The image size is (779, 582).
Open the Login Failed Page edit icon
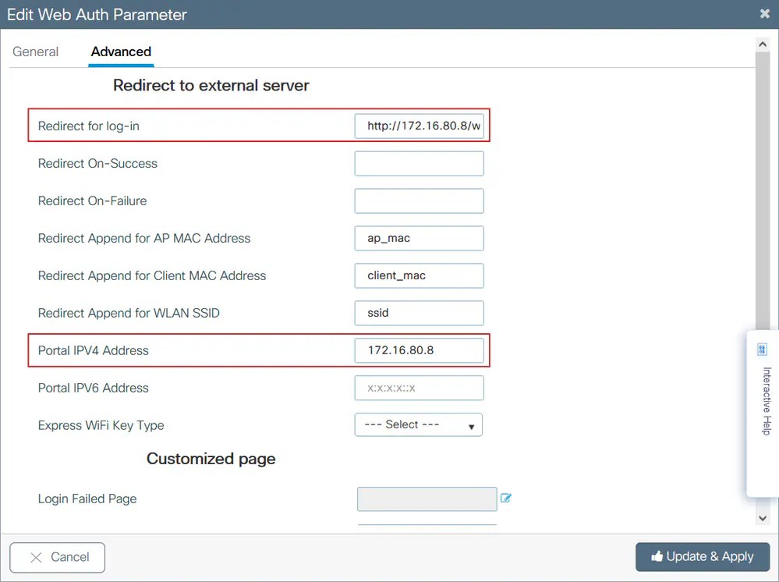click(x=506, y=498)
